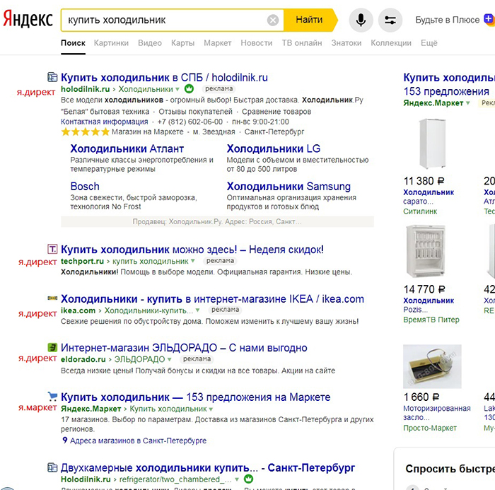Click the ikea.com favicon icon
The width and height of the screenshot is (495, 490).
[x=52, y=298]
